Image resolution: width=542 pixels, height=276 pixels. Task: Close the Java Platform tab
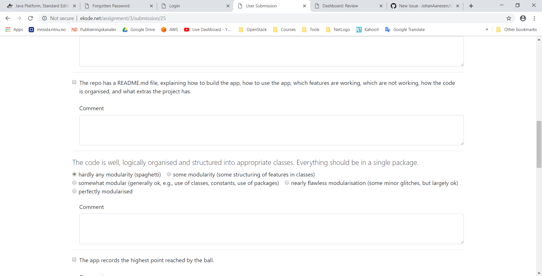(74, 6)
